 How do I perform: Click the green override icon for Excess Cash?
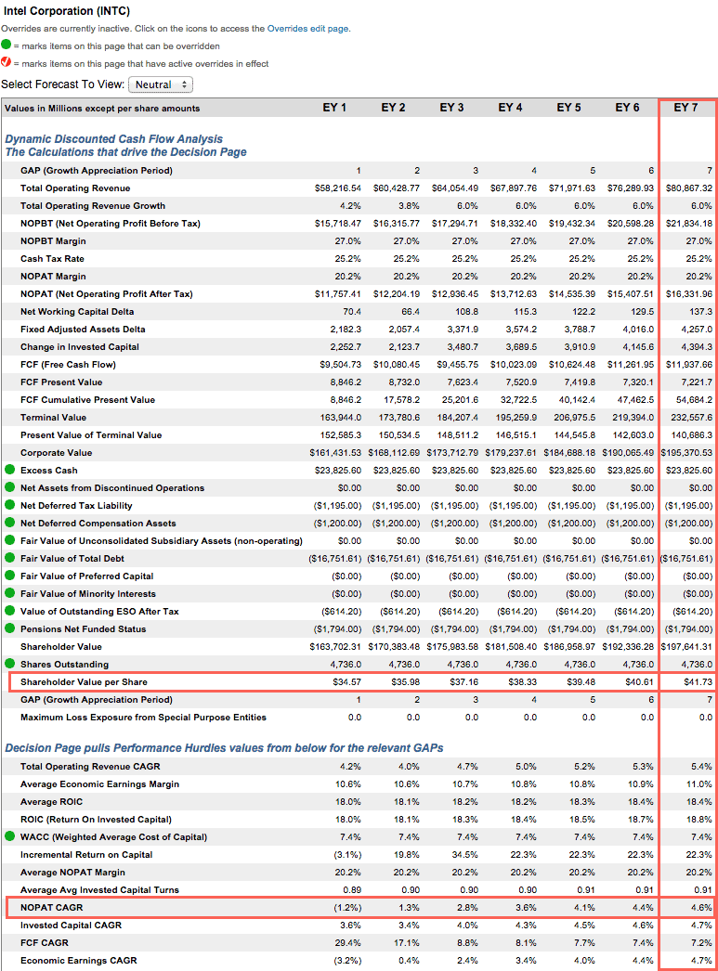pyautogui.click(x=9, y=470)
